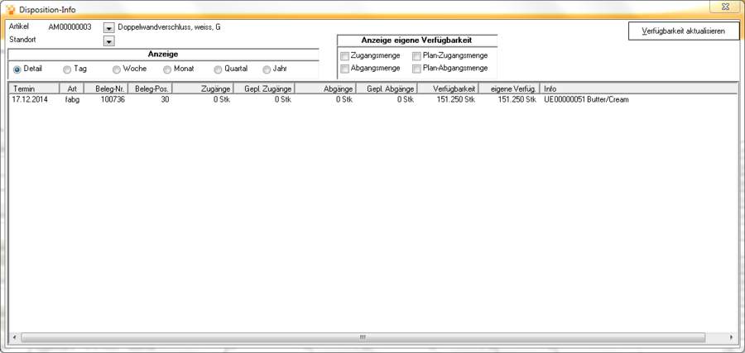Enable the Plan-Zugangsmenge checkbox
The width and height of the screenshot is (745, 353).
416,56
